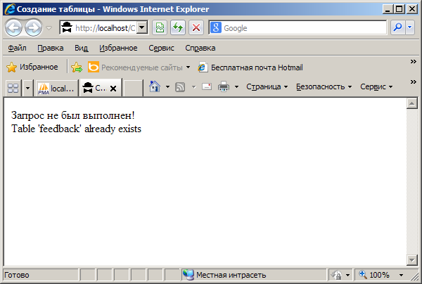
Task: Open recent pages dropdown next to Forward
Action: (49, 27)
